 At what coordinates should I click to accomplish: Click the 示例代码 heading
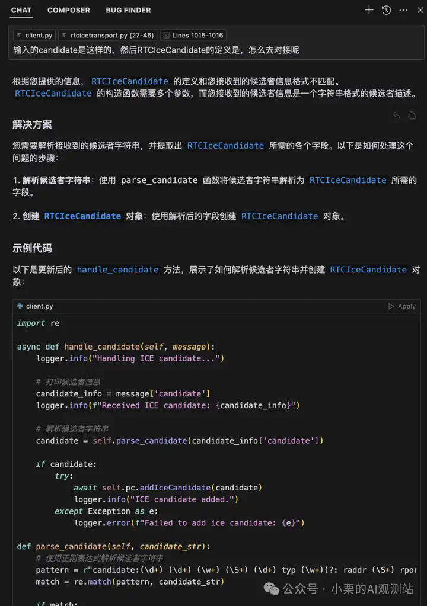tap(32, 248)
